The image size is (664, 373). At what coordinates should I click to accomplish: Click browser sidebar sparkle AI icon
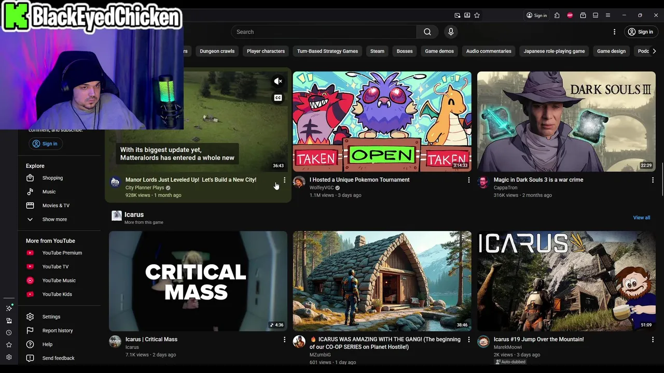[9, 308]
